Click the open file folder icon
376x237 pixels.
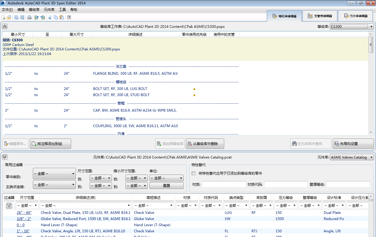pyautogui.click(x=9, y=17)
